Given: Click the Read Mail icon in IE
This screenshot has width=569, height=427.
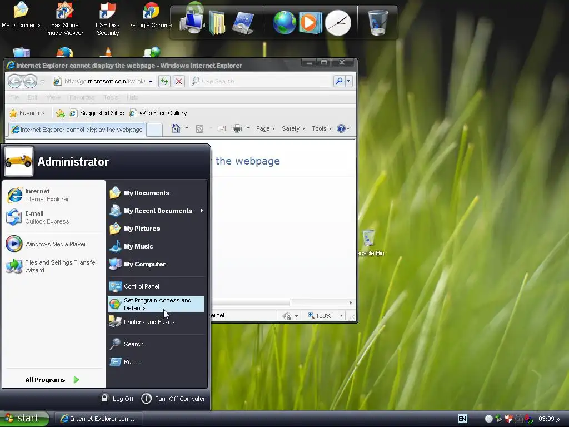Looking at the screenshot, I should (221, 128).
